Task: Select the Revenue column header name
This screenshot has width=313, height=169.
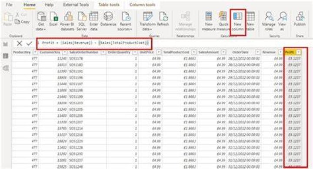Action: coord(269,52)
